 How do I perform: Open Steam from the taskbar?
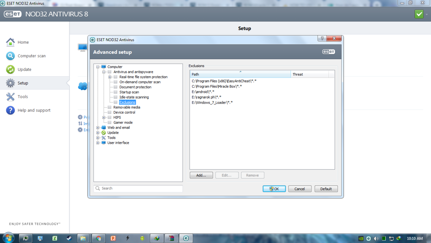pyautogui.click(x=69, y=238)
